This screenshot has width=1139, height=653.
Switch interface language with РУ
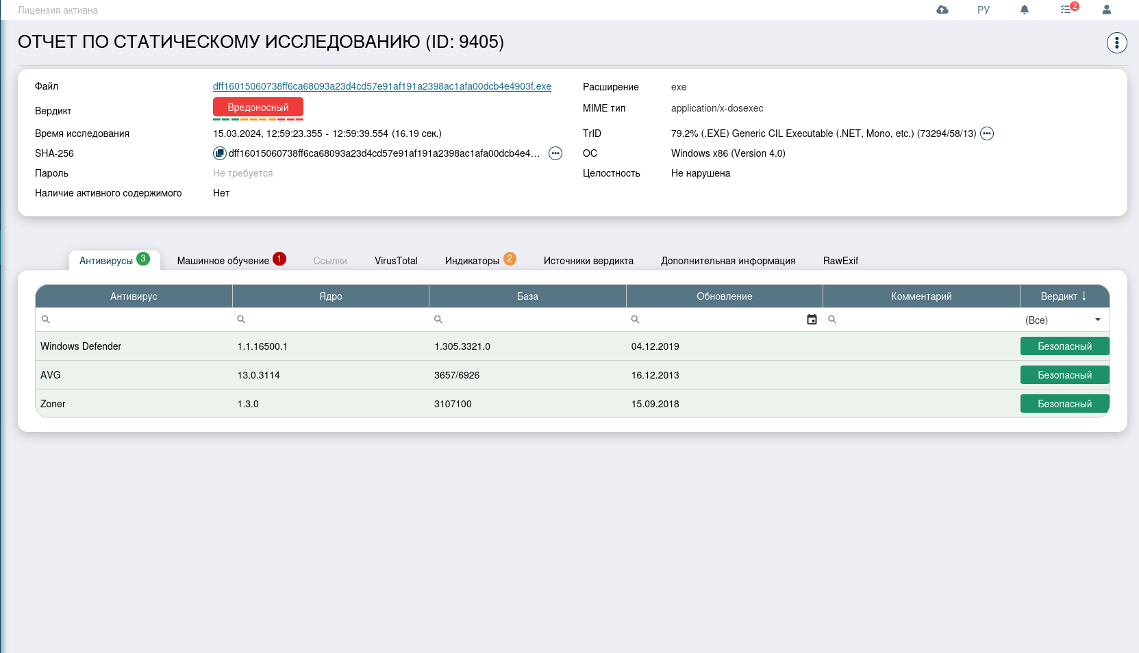(984, 10)
